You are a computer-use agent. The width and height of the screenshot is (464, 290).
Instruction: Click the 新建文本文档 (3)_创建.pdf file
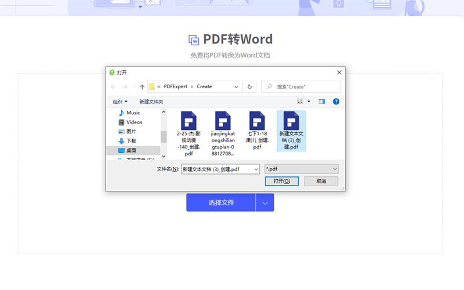(x=291, y=121)
